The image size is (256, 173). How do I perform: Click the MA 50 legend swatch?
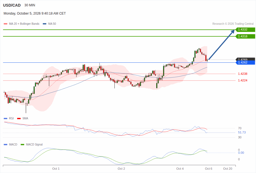45,24
